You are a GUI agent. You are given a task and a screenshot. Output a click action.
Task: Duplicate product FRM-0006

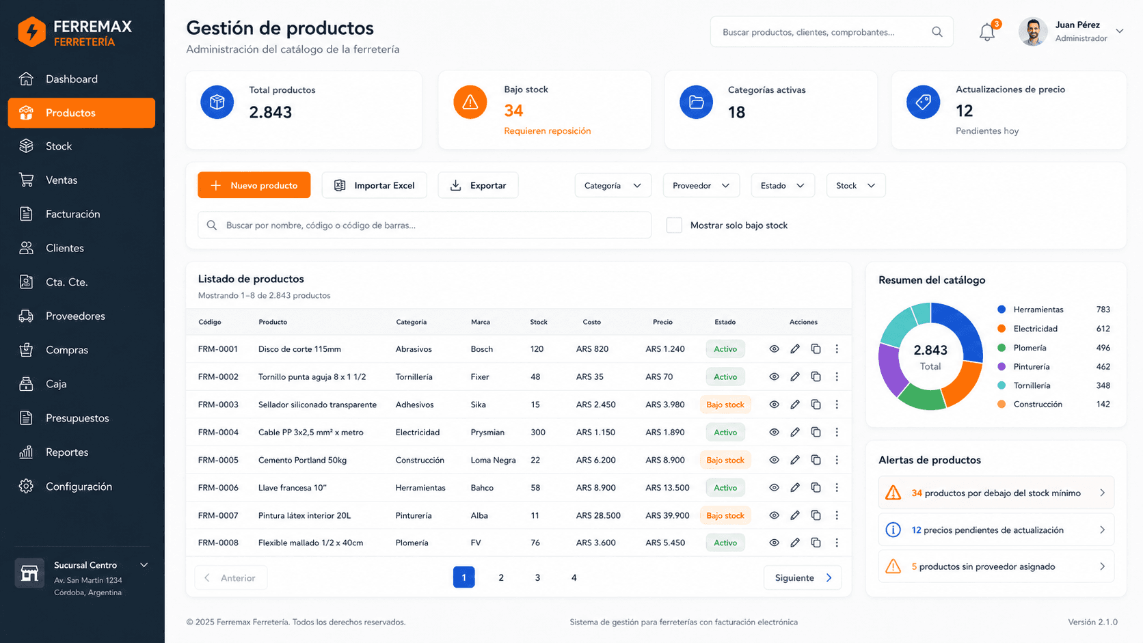pos(816,488)
